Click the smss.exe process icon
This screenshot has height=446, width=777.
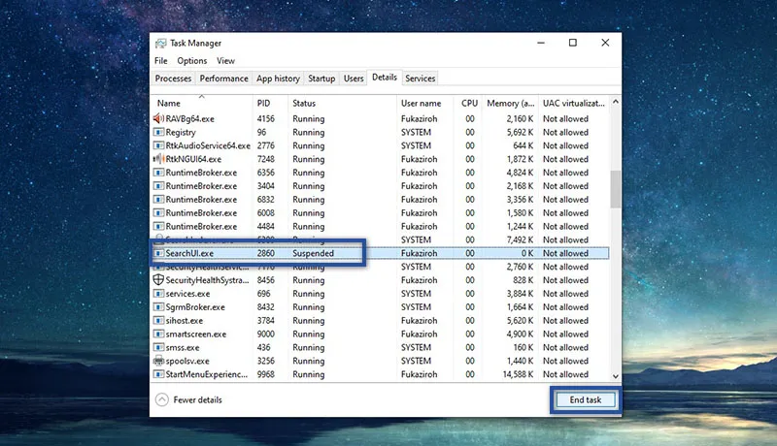[158, 347]
